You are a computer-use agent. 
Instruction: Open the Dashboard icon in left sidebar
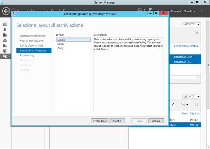(x=5, y=24)
